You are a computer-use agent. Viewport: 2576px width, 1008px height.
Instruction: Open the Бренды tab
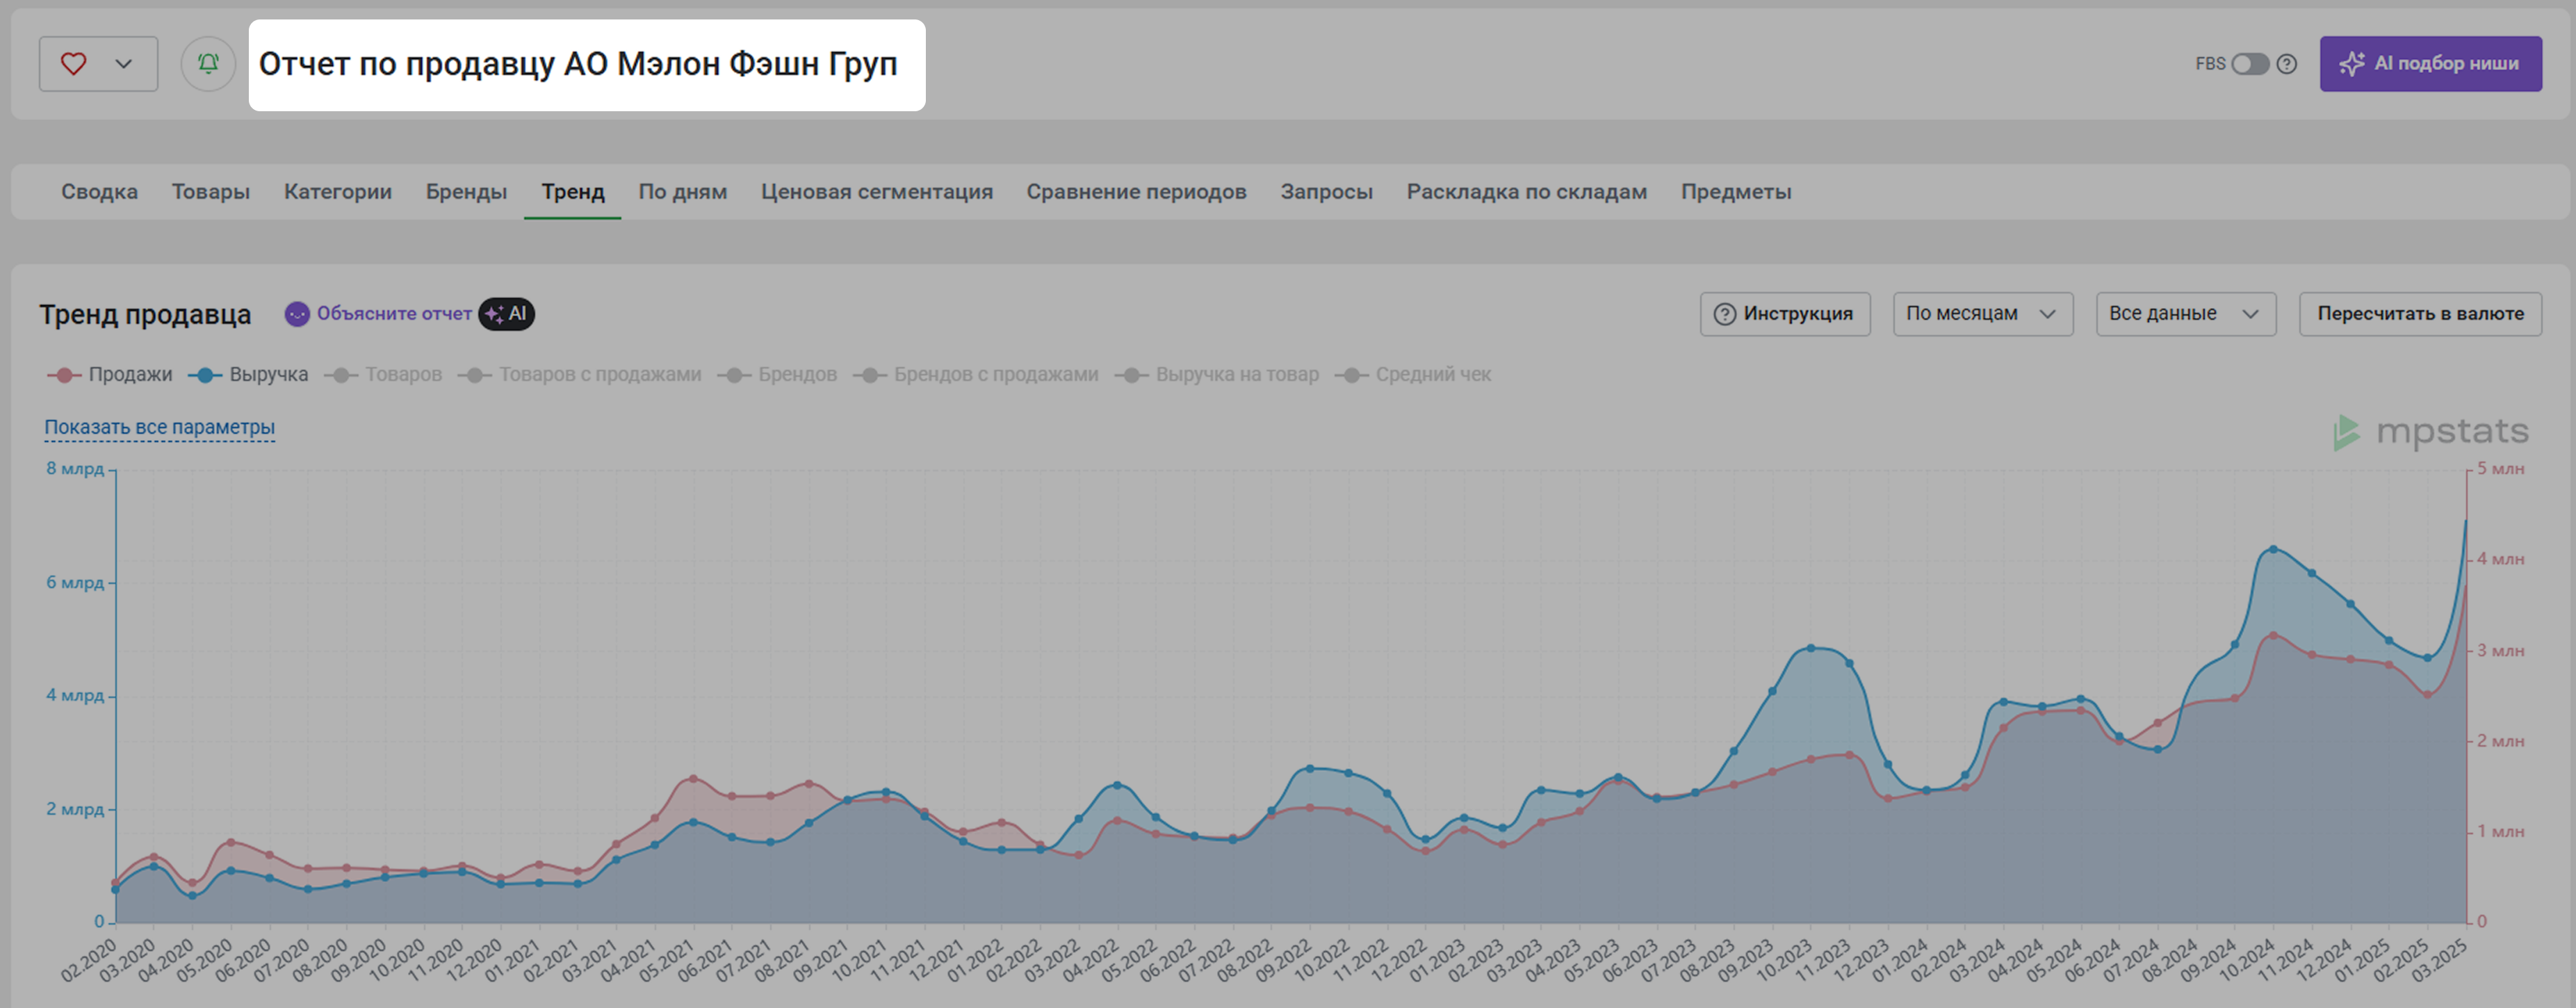(466, 191)
